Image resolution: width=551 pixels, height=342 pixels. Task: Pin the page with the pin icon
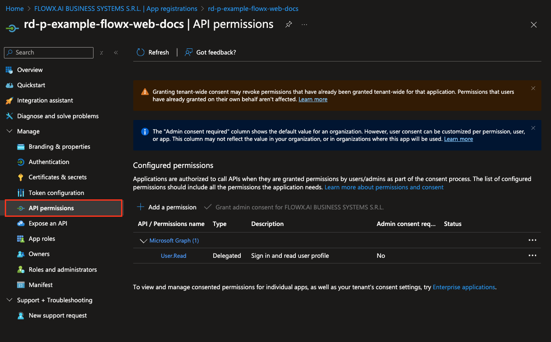288,24
